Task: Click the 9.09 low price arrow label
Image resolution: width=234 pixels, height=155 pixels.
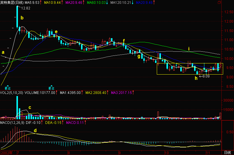Action: tap(205, 76)
